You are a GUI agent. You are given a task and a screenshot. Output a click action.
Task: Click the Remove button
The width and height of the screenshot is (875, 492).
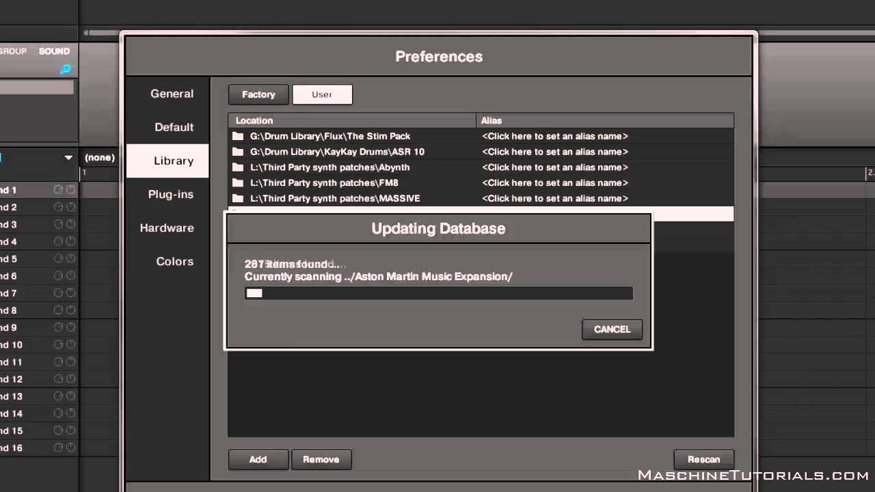coord(321,460)
